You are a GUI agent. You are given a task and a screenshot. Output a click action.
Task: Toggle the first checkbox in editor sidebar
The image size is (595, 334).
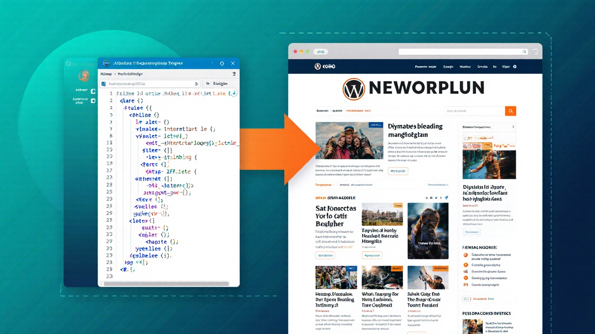click(93, 91)
